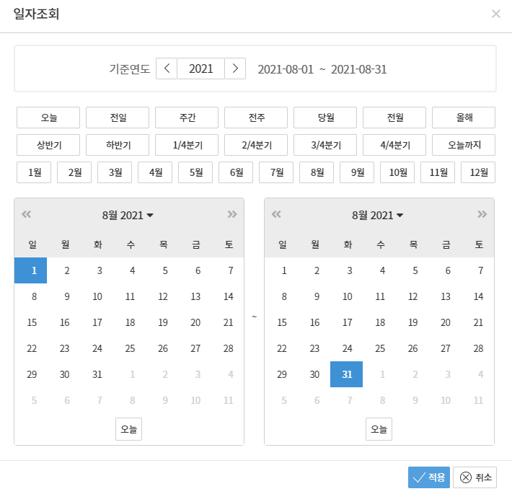Select the 전월 quick range button
This screenshot has width=512, height=494.
click(x=394, y=117)
